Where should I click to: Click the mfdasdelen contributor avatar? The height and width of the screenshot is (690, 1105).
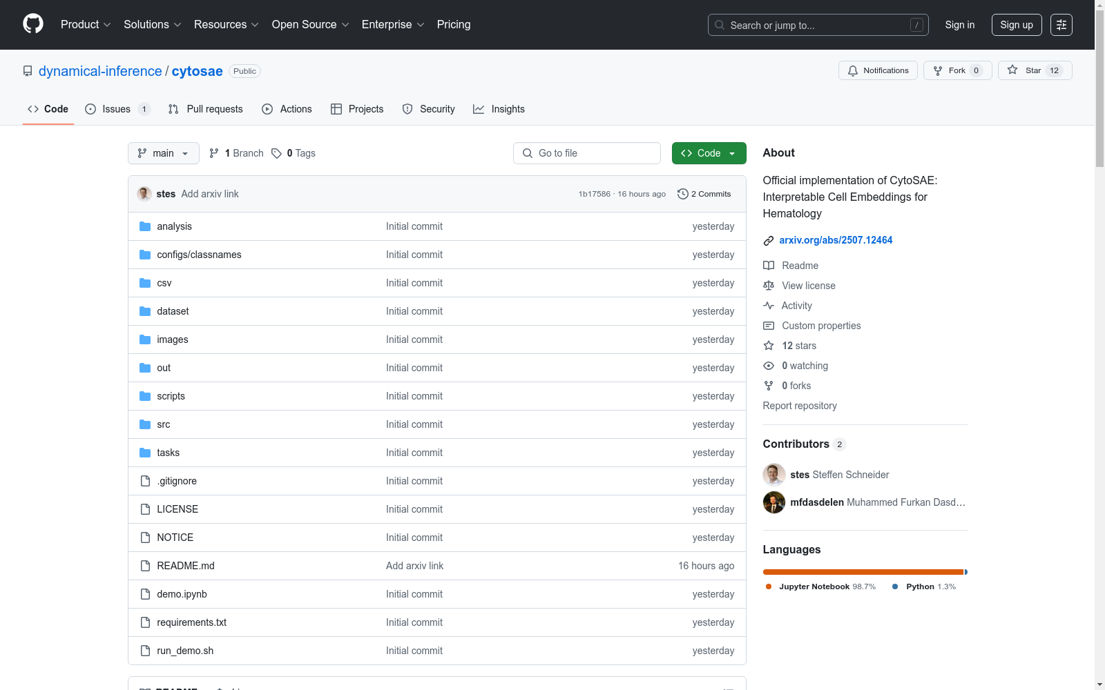(774, 502)
